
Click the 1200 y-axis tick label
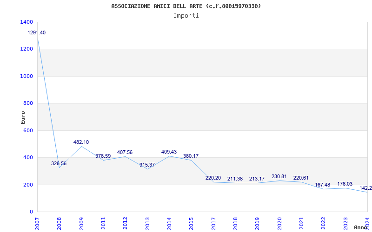27,49
